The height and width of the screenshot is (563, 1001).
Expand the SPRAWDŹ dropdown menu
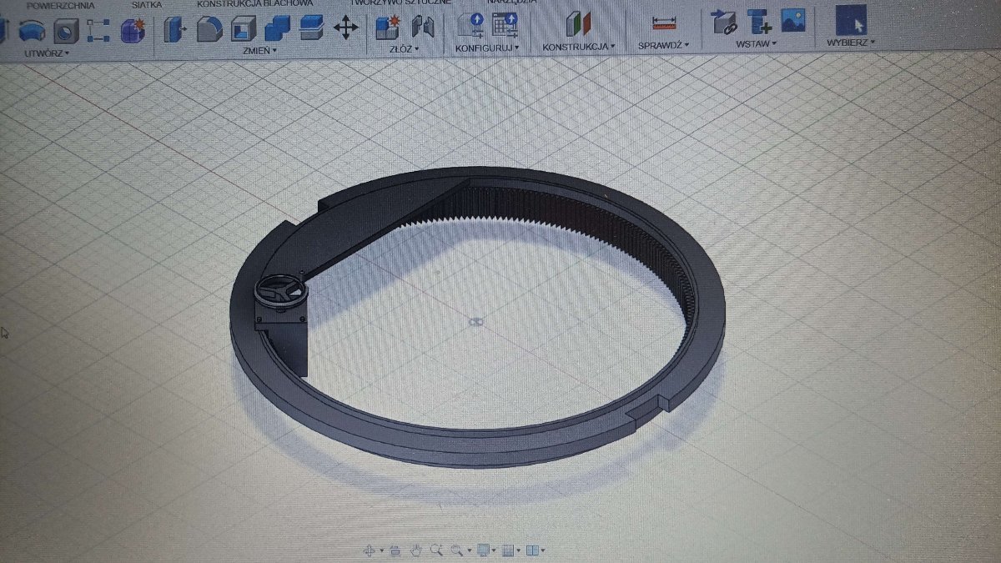664,45
